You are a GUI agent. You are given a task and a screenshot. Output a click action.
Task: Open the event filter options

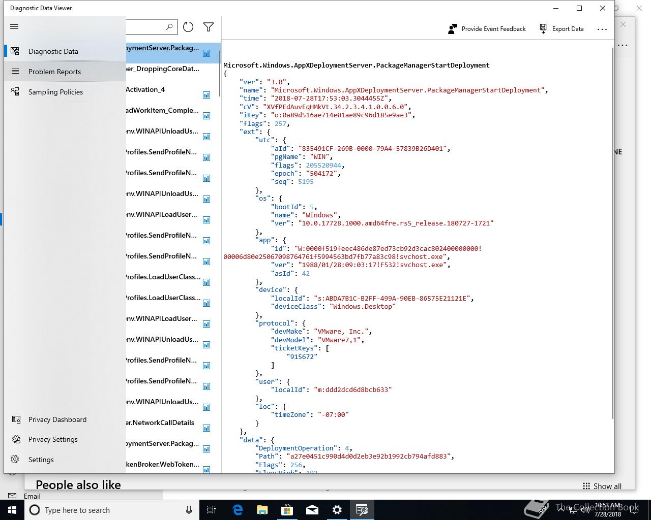click(x=209, y=27)
